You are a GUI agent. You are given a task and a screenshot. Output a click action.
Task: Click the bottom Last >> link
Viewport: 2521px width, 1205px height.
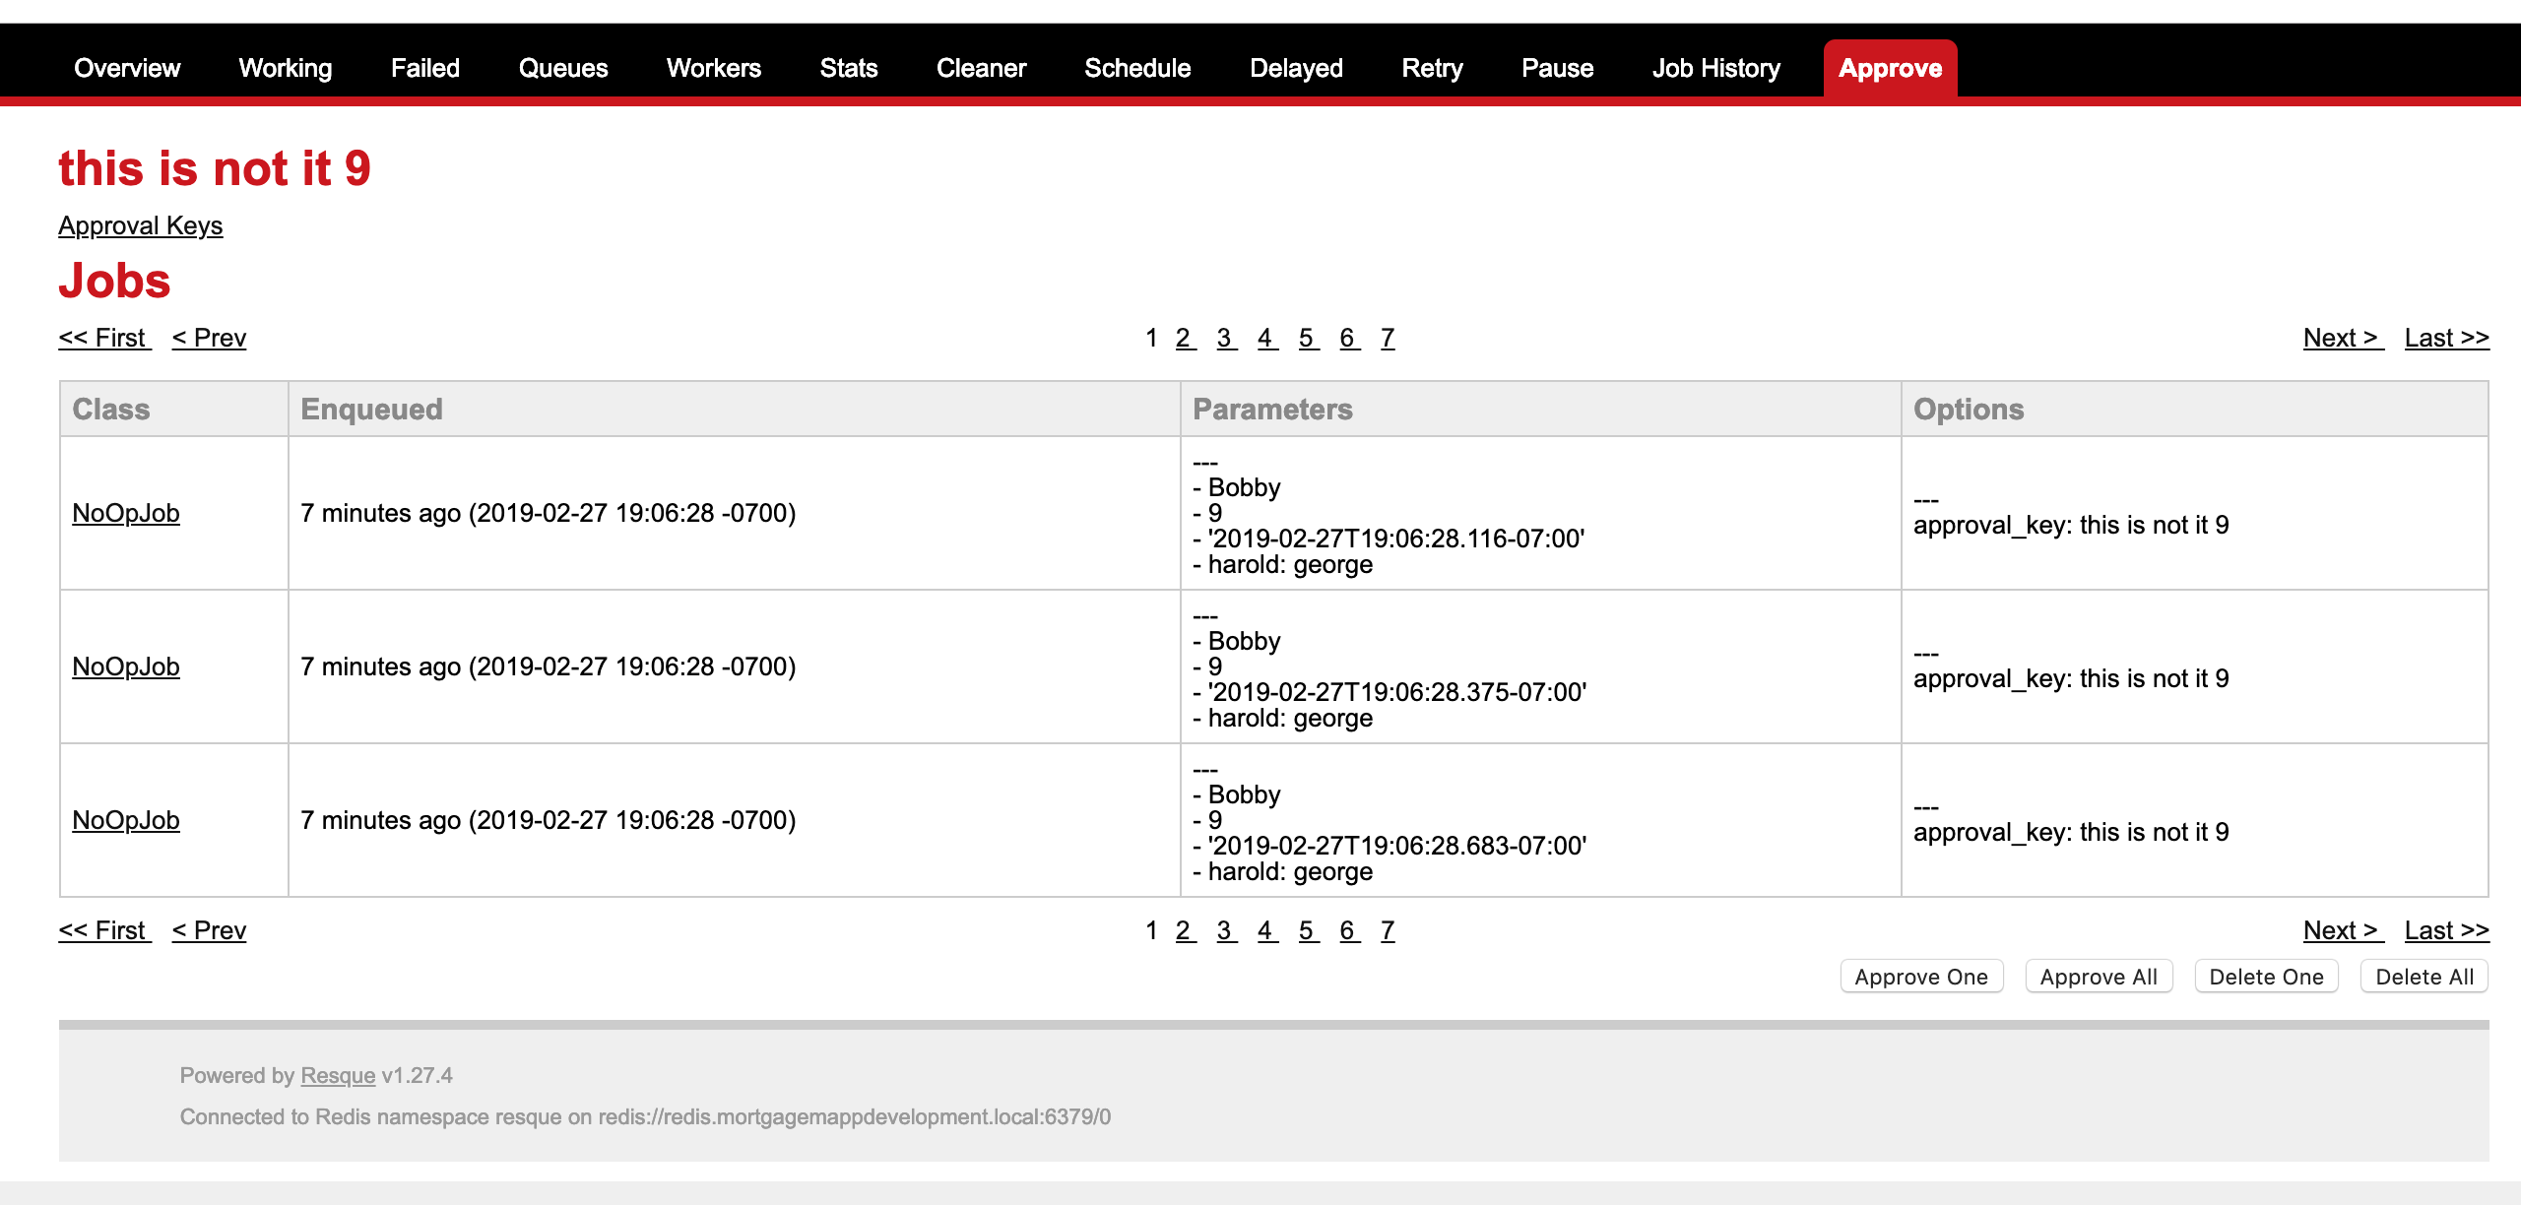(2446, 930)
